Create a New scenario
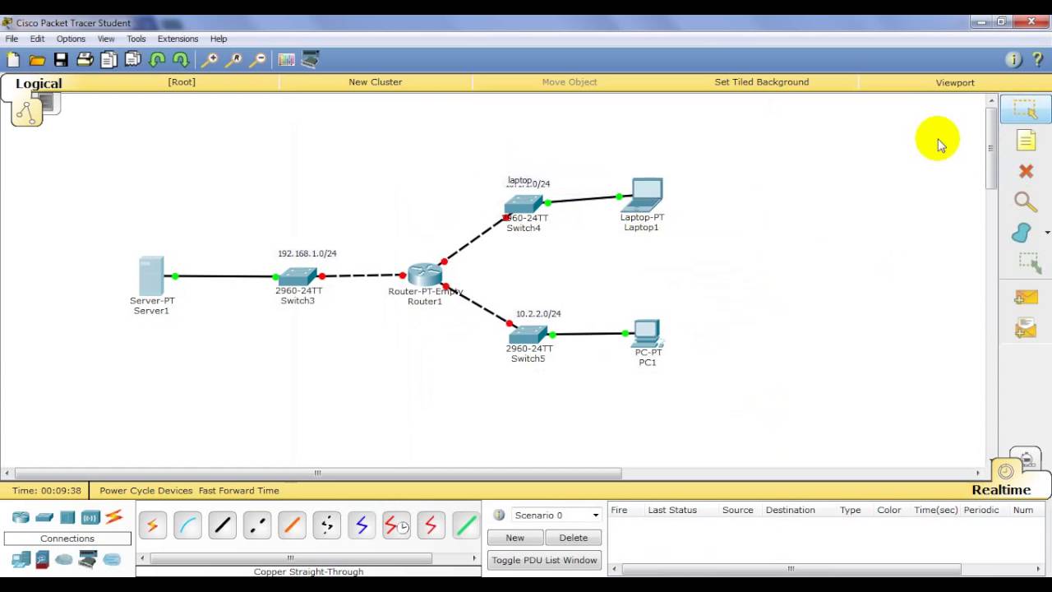1052x592 pixels. pos(515,538)
